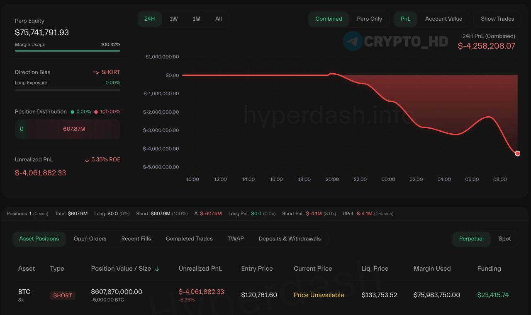Screen dimensions: 531x315
Task: Select the 1M time range
Action: [197, 19]
